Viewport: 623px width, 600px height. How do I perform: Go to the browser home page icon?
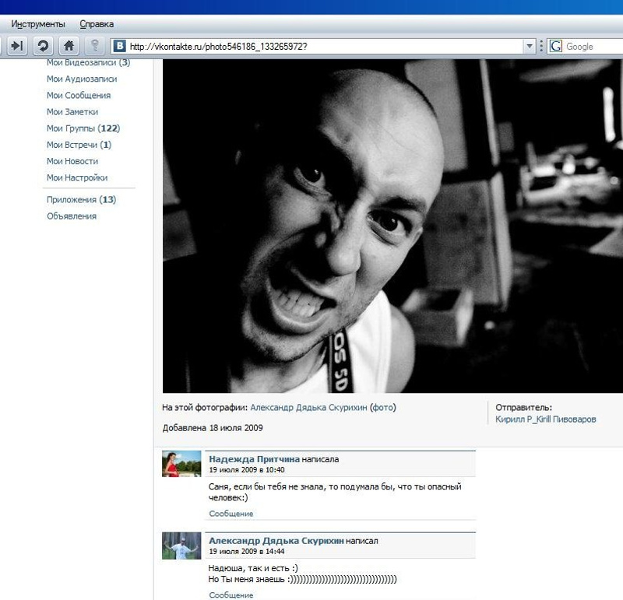(69, 46)
